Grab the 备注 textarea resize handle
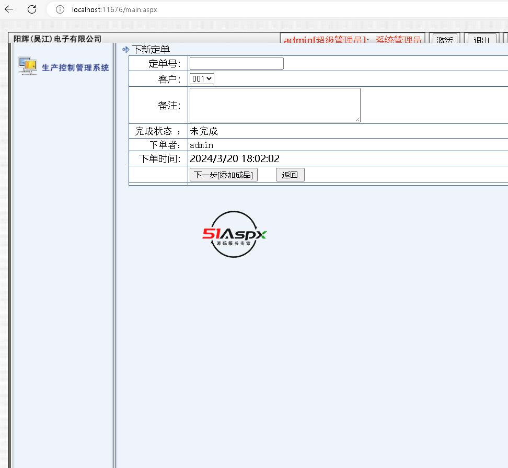This screenshot has height=468, width=508. coord(357,120)
